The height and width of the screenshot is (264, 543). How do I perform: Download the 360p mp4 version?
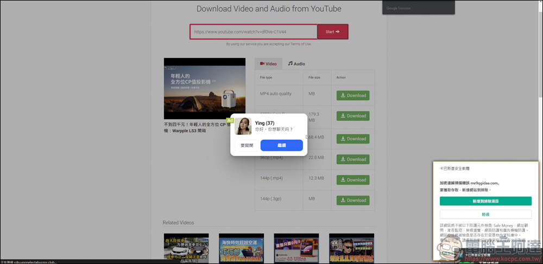(352, 159)
